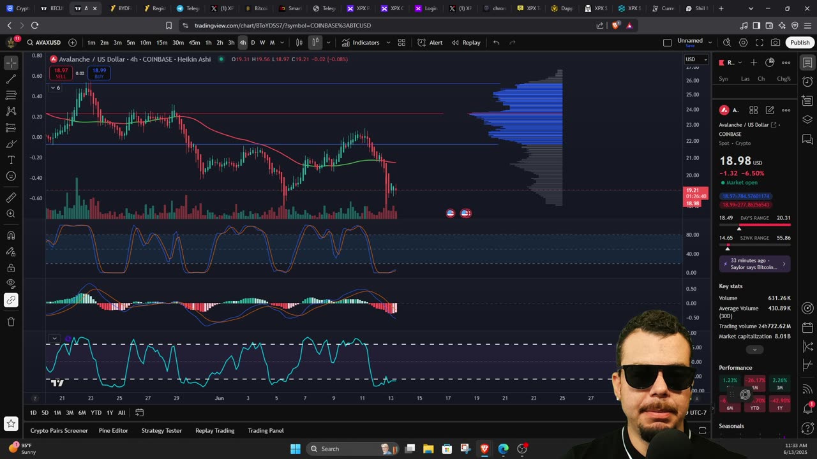Hide all drawings with the eye icon
The width and height of the screenshot is (817, 459).
click(11, 284)
